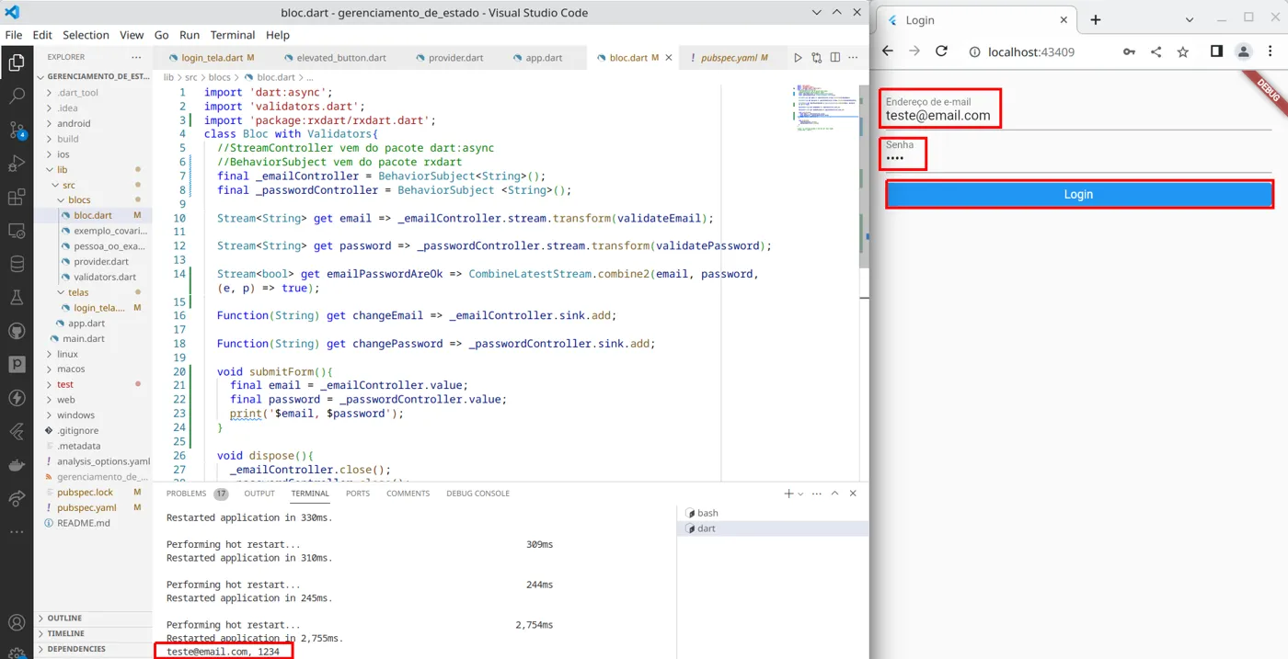Open the Terminal menu

[233, 35]
